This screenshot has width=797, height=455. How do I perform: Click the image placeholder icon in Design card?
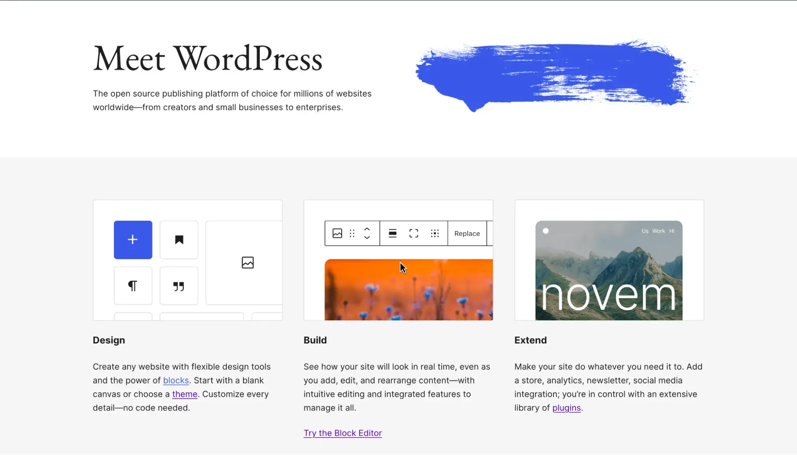(x=248, y=262)
